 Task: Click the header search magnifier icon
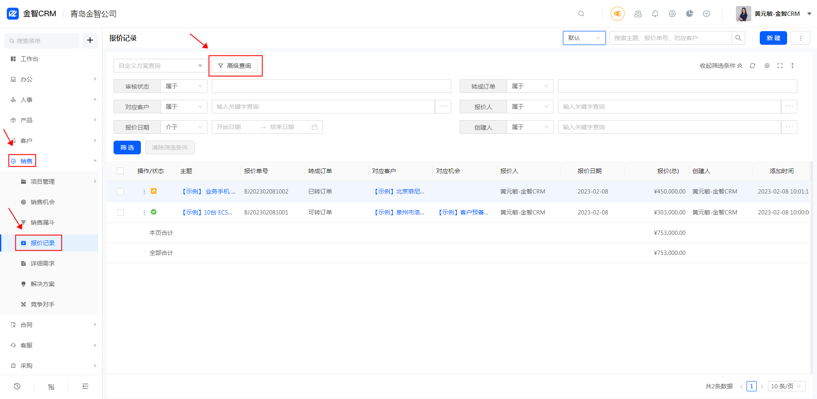tap(581, 14)
